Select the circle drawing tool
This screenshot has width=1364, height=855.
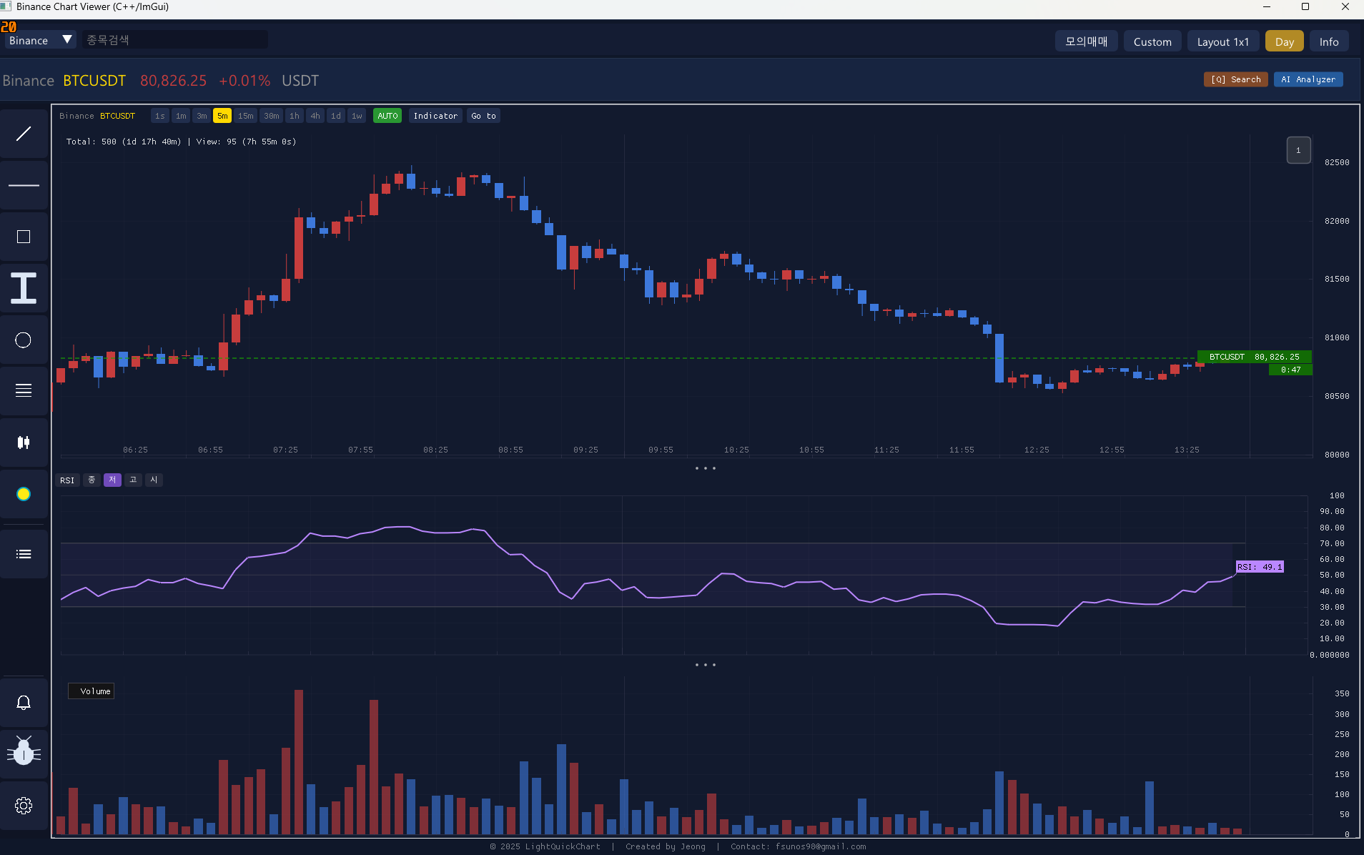tap(24, 340)
